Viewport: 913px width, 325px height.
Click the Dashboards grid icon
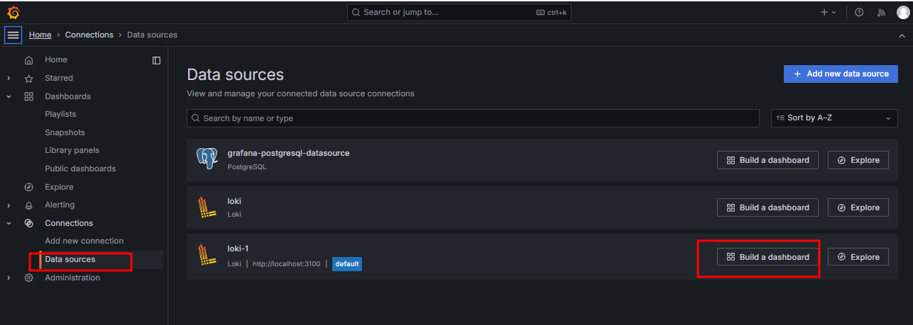tap(29, 96)
